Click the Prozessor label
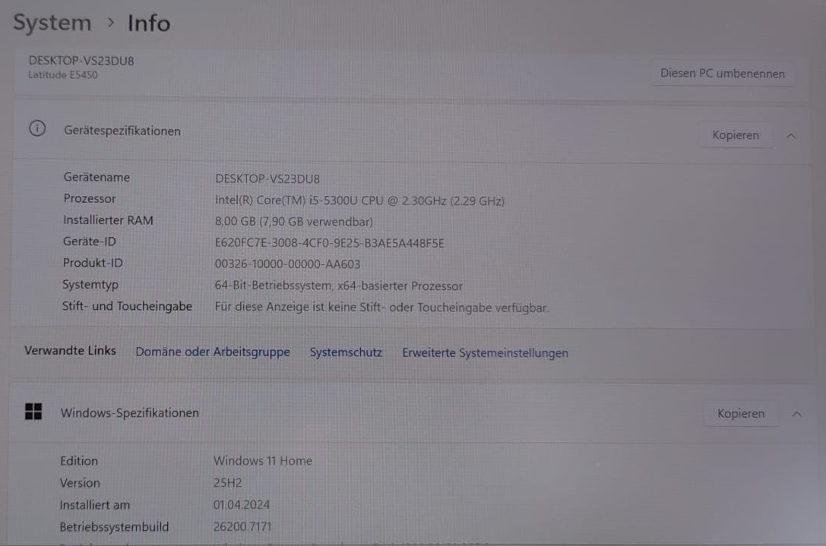Screen dimensions: 826x546 point(90,199)
